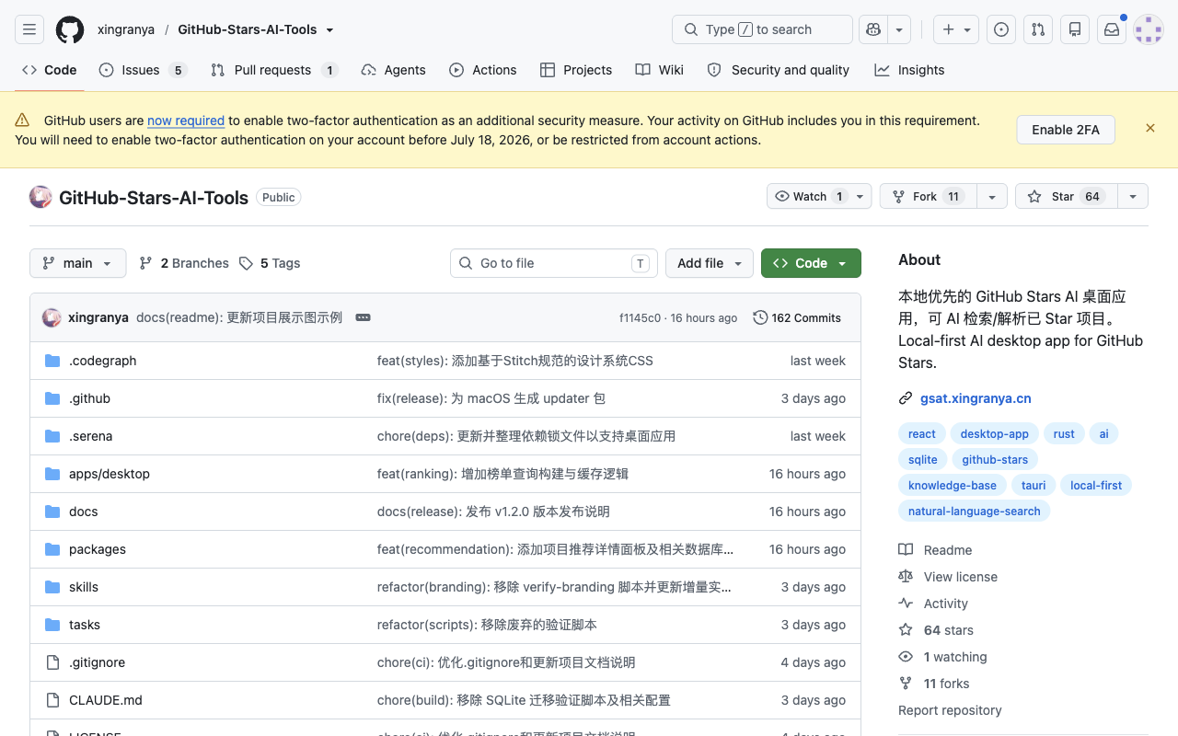
Task: Expand the Star lists dropdown arrow
Action: tap(1133, 196)
